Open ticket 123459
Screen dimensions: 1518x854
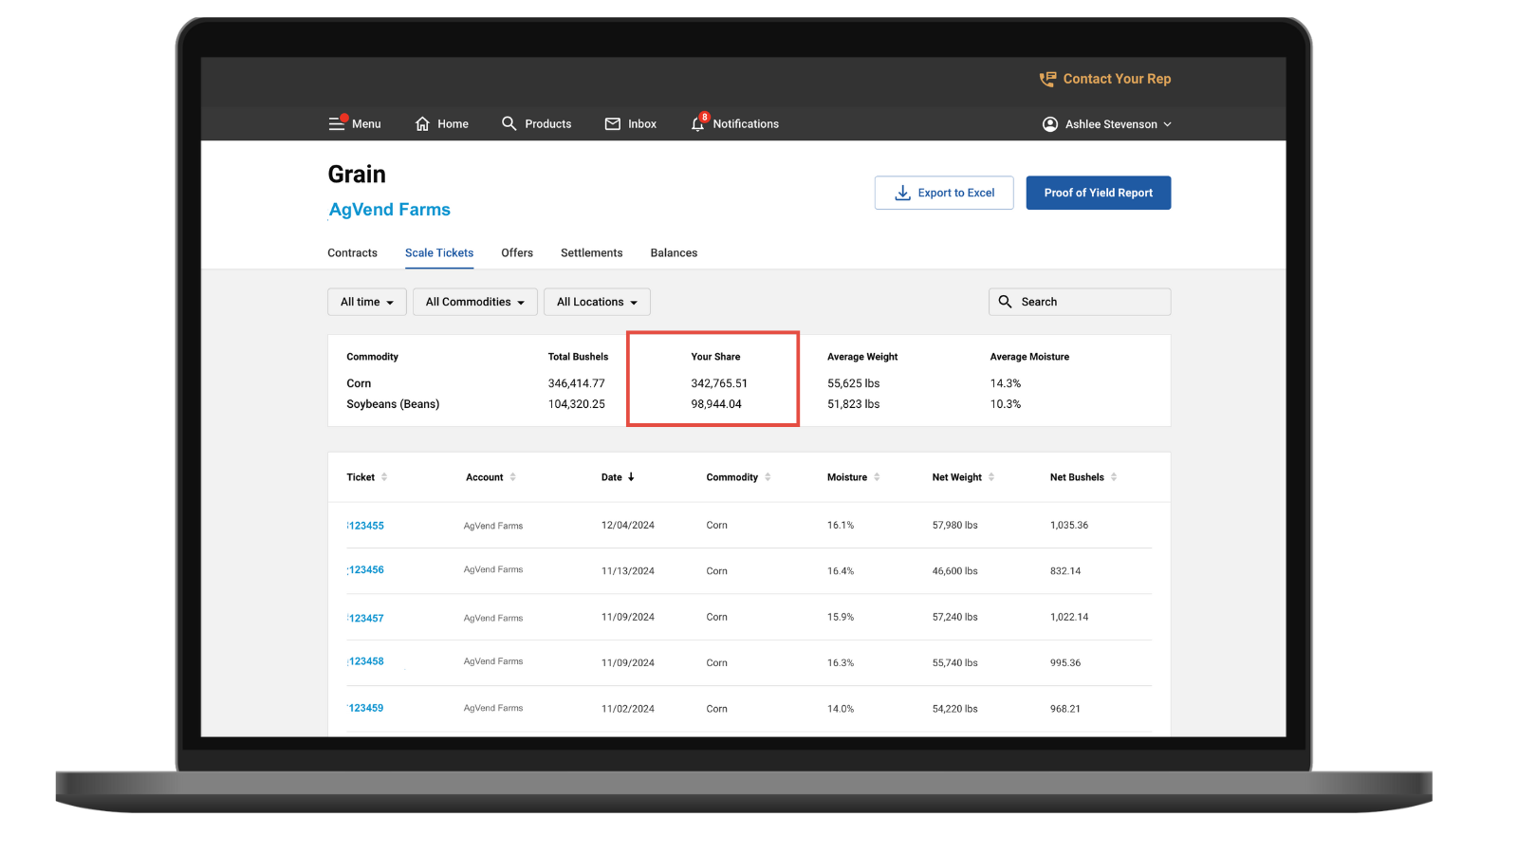coord(366,708)
